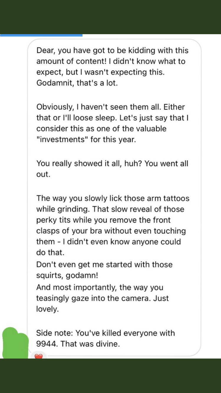Tap the number 9944 in the message
Screen dimensions: 221x393
(47, 344)
